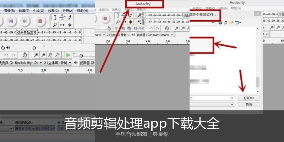This screenshot has height=142, width=284.
Task: Zoom out using left window toolbar magnifier
Action: [43, 55]
